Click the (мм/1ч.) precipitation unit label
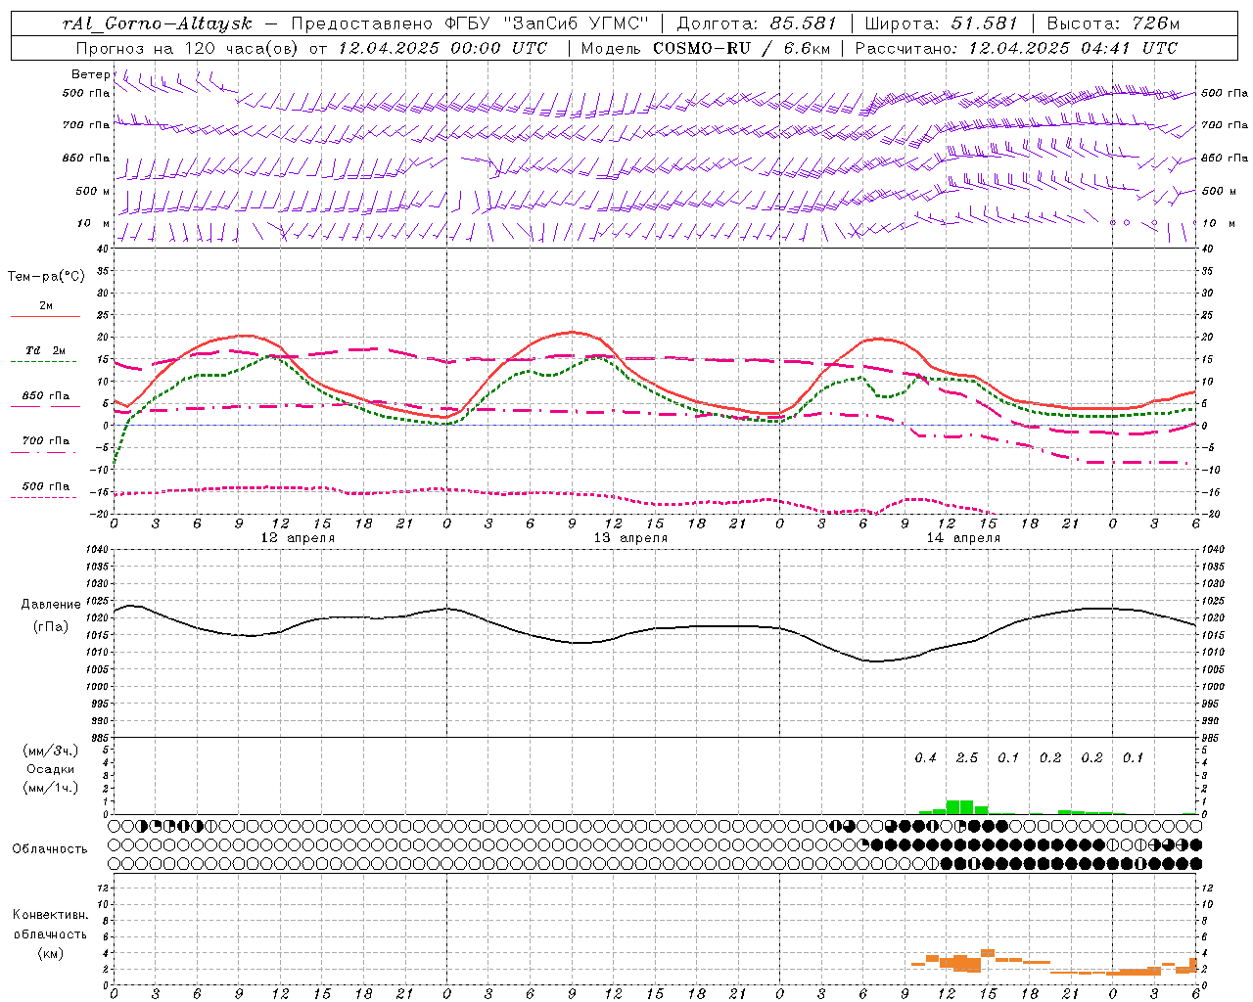This screenshot has width=1253, height=1002. 51,787
